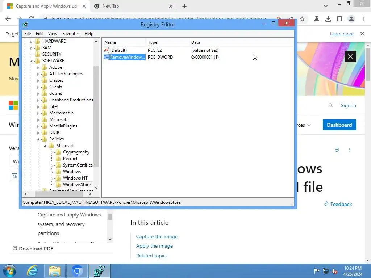This screenshot has height=278, width=371.
Task: Click the Sign in link
Action: coord(348,105)
